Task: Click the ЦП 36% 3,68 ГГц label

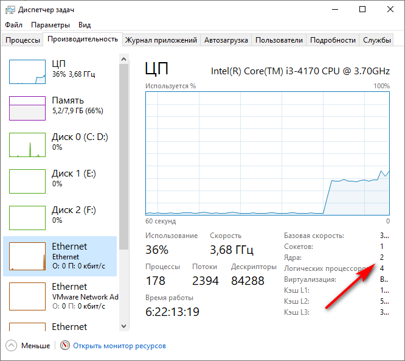Action: pyautogui.click(x=74, y=69)
